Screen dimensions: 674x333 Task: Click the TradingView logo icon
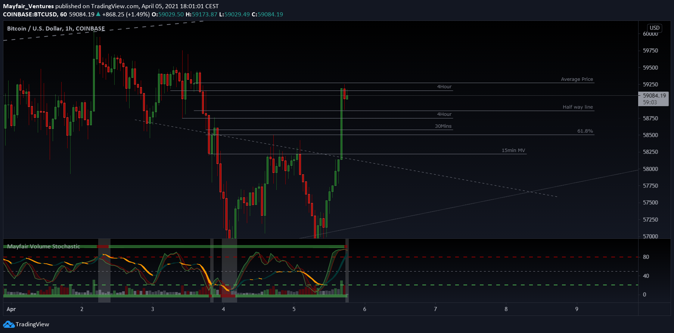click(9, 324)
